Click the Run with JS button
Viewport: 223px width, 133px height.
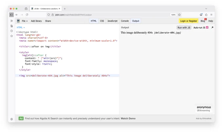pyautogui.click(x=184, y=28)
